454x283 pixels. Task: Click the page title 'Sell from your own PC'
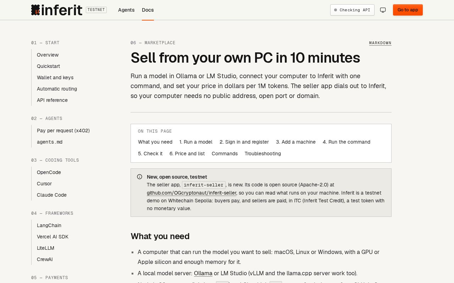[x=245, y=58]
